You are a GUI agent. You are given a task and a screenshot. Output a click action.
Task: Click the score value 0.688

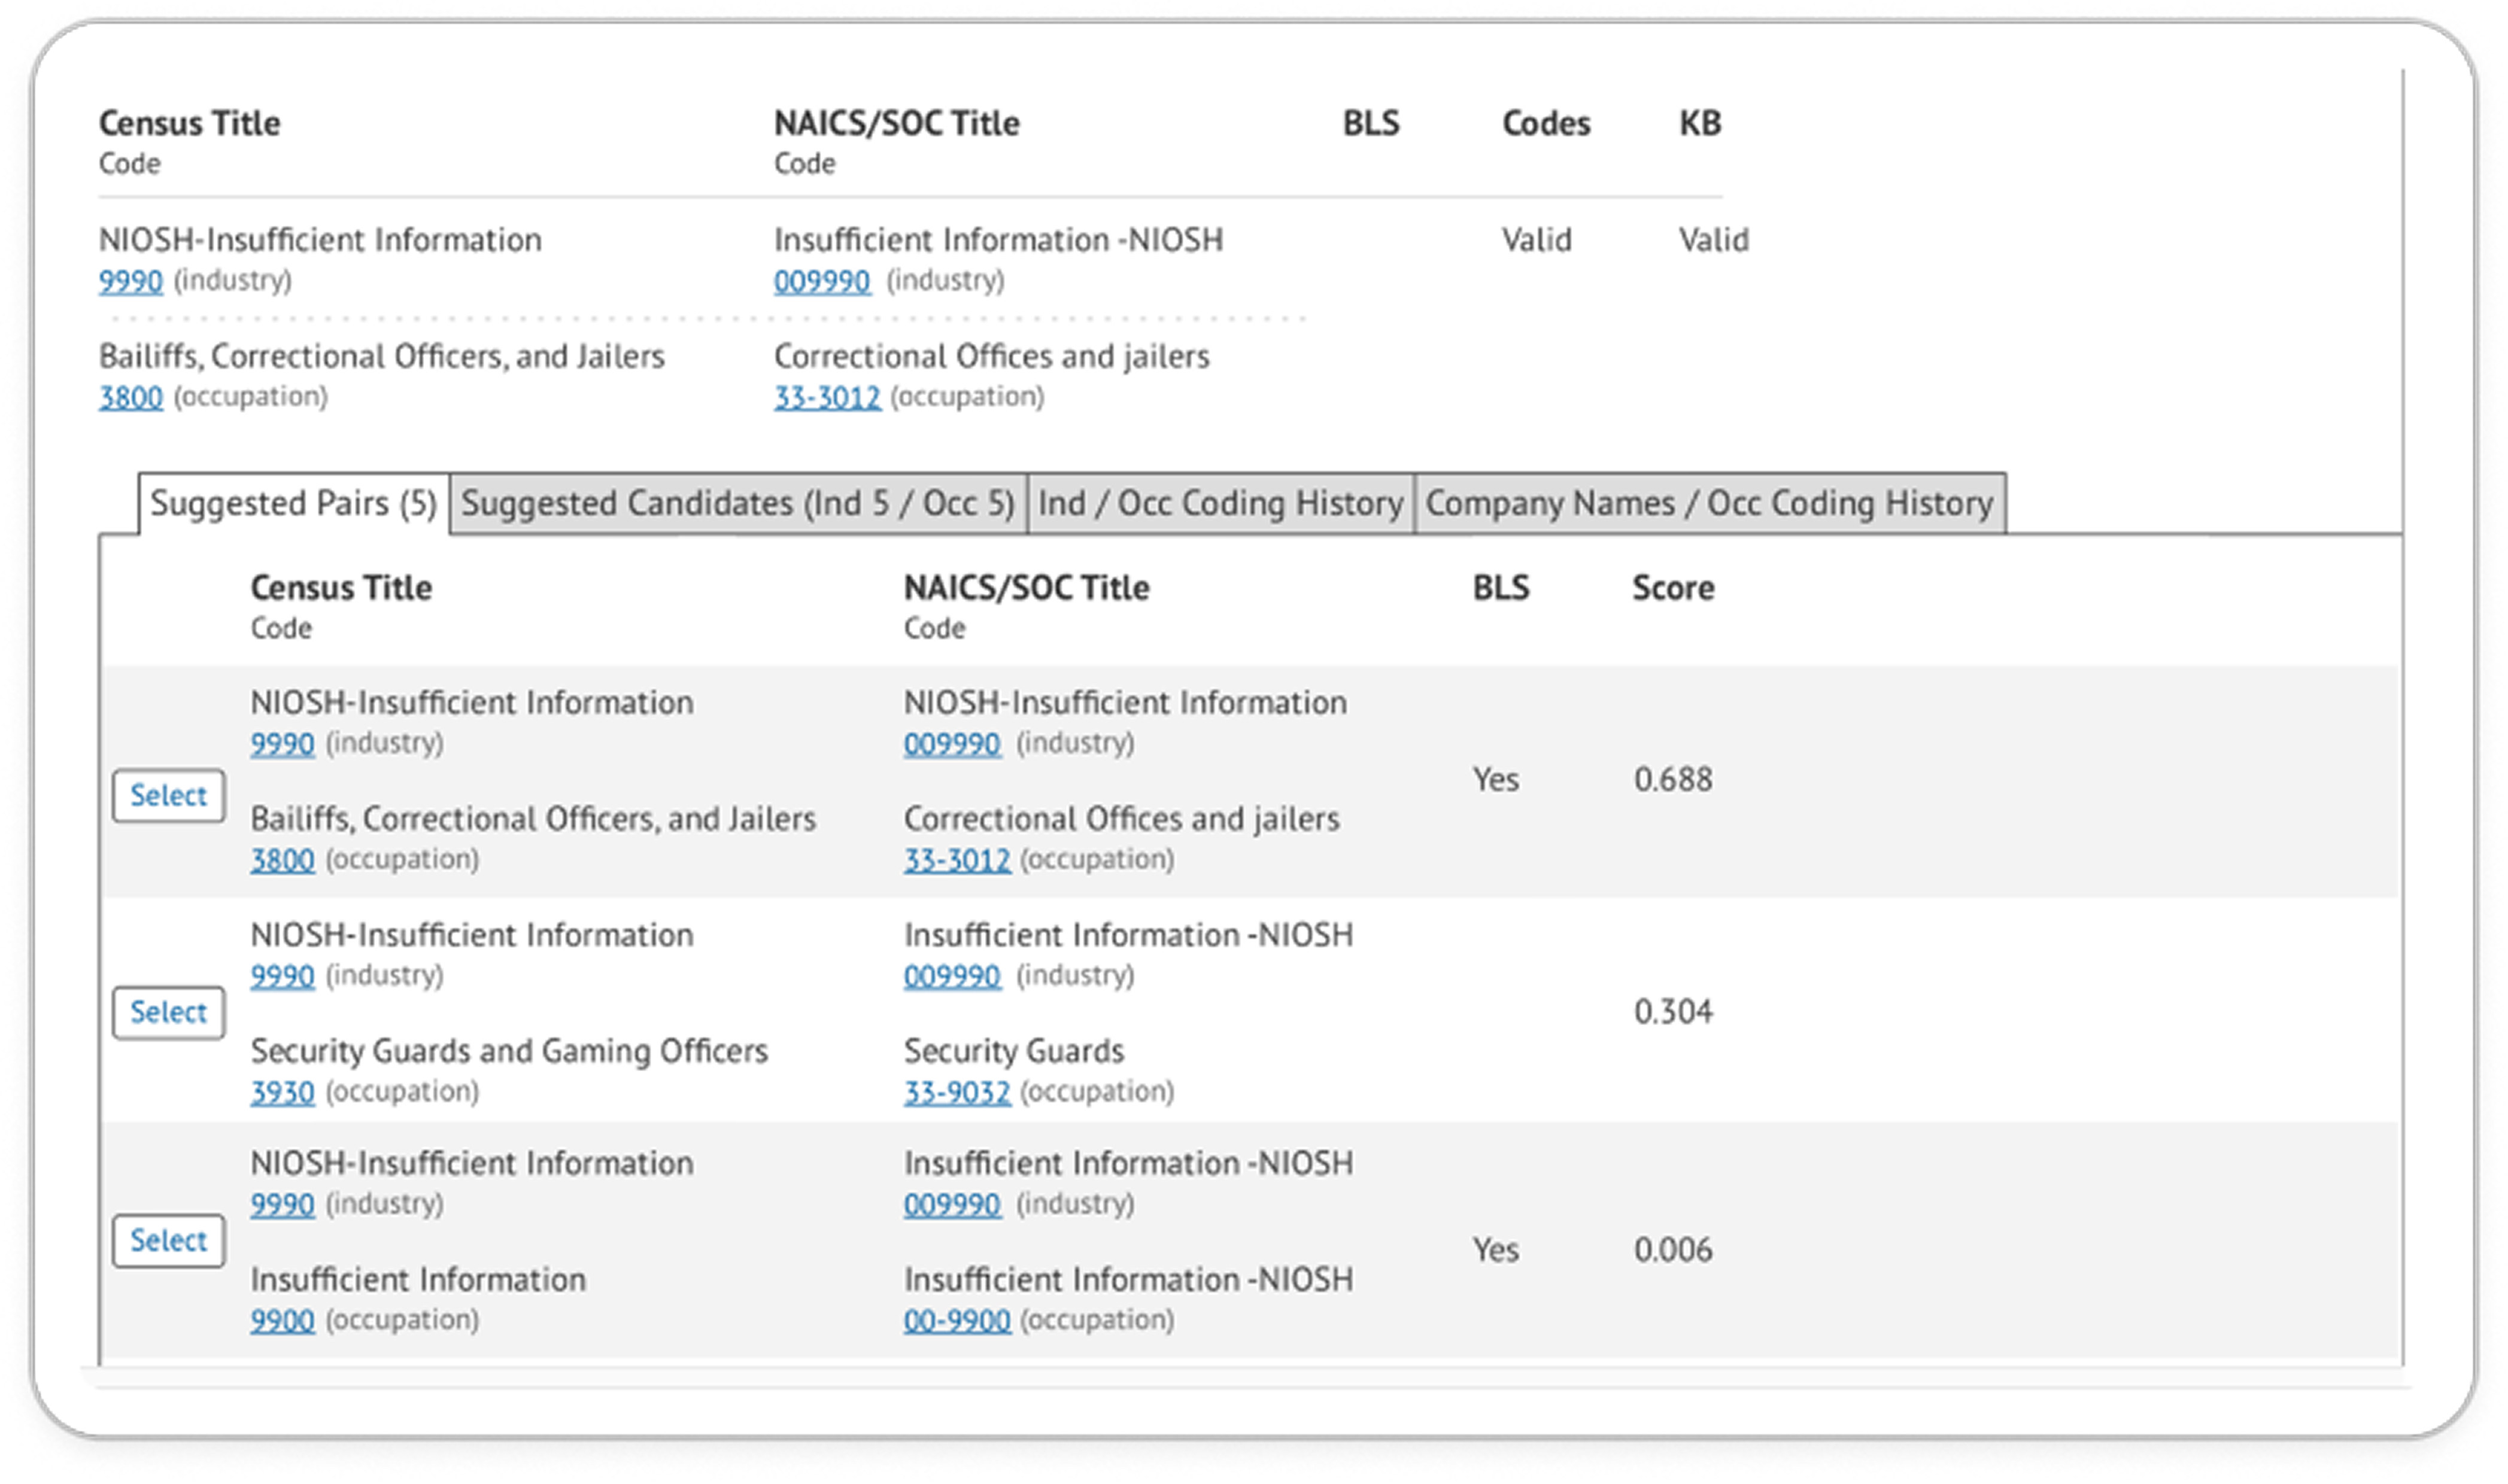(x=1673, y=779)
